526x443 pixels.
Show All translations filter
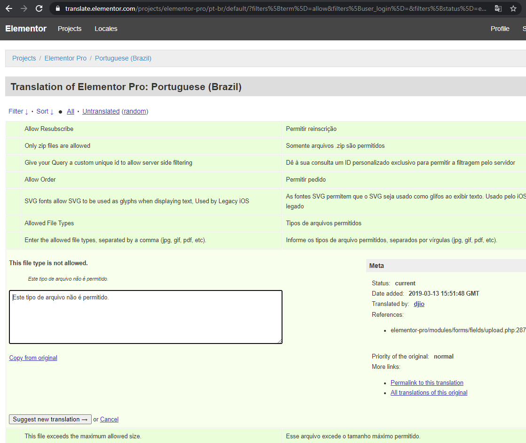point(71,111)
